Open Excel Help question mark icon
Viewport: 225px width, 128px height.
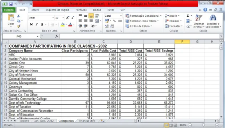click(205, 10)
